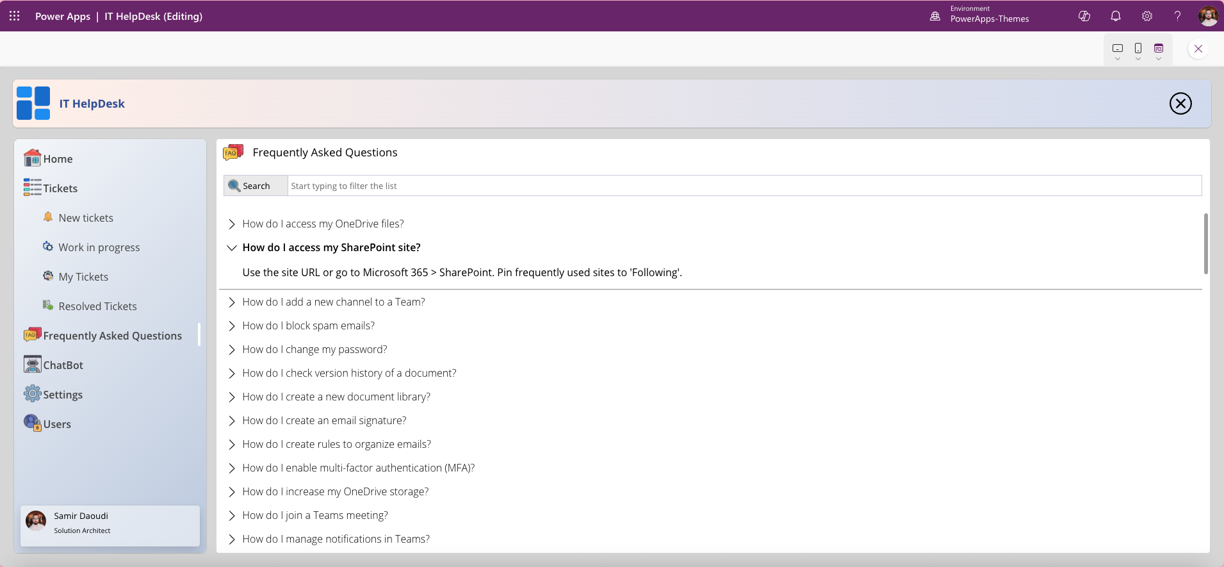Expand 'How do I change my password?'

232,350
